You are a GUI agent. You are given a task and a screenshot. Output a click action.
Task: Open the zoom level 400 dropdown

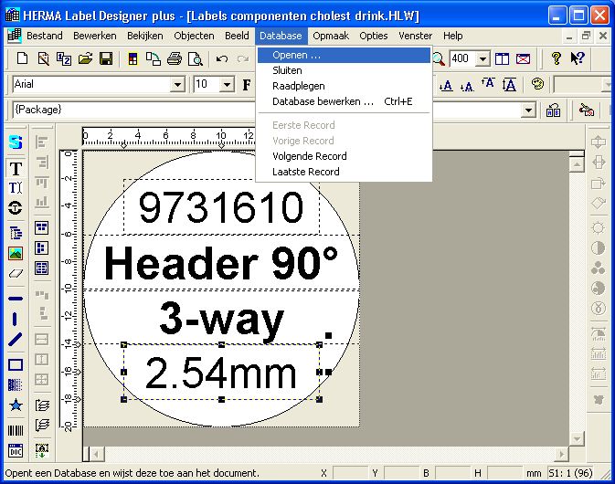pos(483,59)
